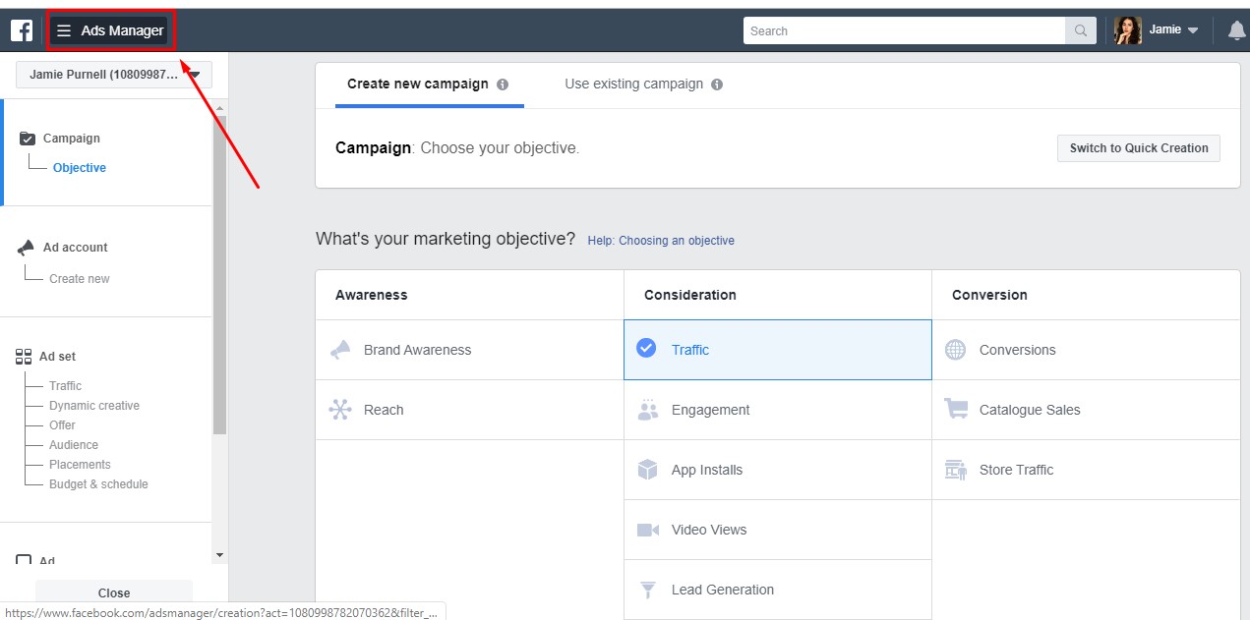Click Switch to Quick Creation
Image resolution: width=1250 pixels, height=620 pixels.
[x=1138, y=147]
